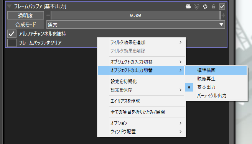Select オブジェクトの出力切替 menu entry

pyautogui.click(x=142, y=70)
